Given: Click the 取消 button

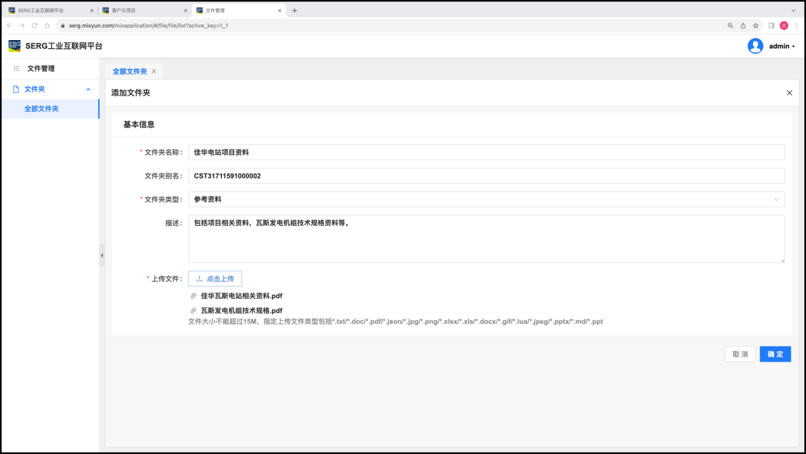Looking at the screenshot, I should pos(740,354).
